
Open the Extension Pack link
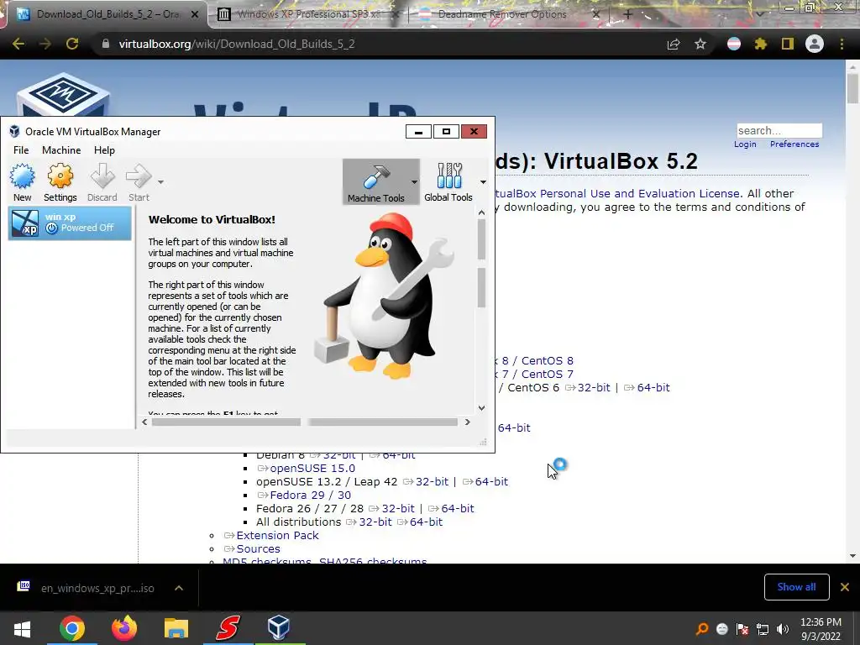tap(277, 535)
